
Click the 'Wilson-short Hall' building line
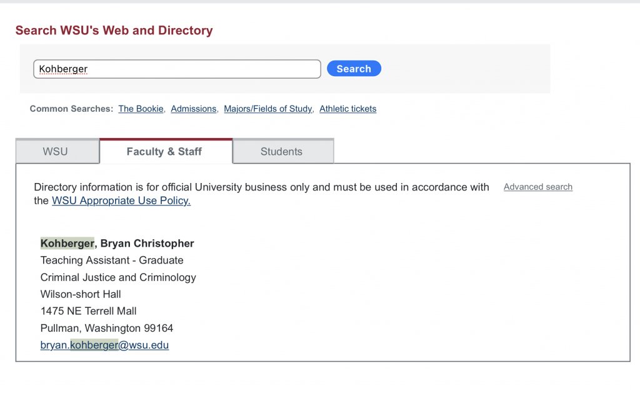(x=81, y=294)
